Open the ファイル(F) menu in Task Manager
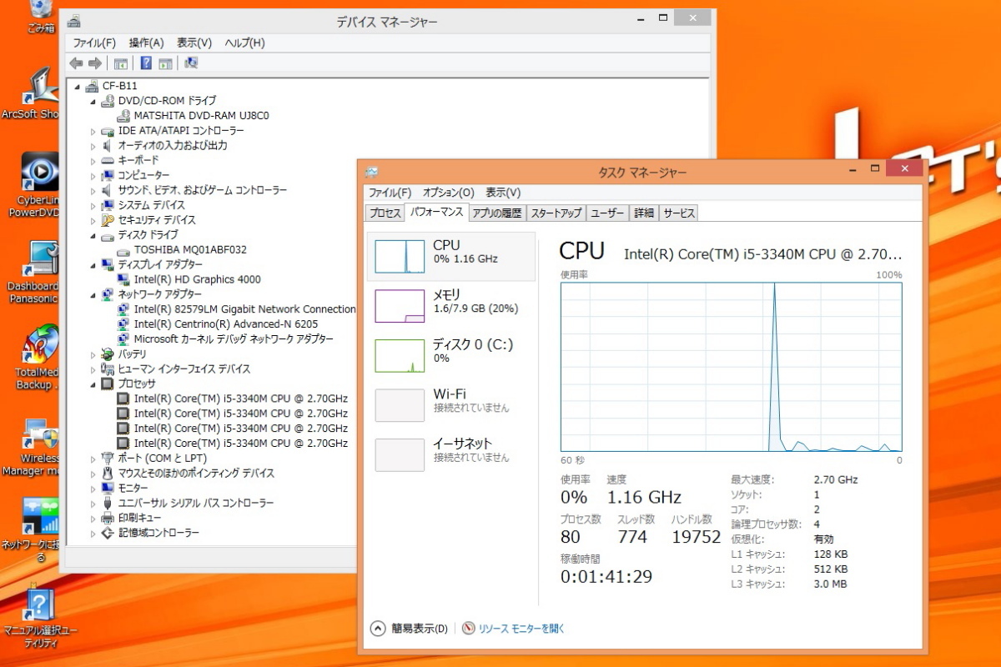1001x667 pixels. click(390, 193)
